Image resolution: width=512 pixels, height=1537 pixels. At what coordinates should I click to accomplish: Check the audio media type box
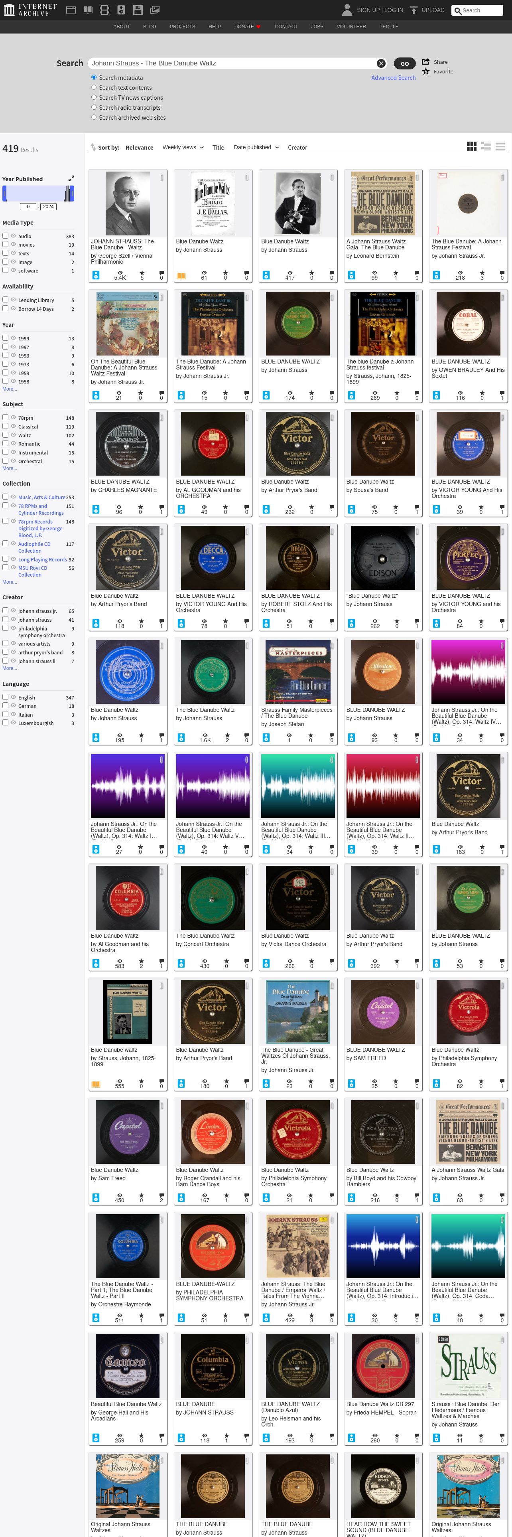(5, 236)
